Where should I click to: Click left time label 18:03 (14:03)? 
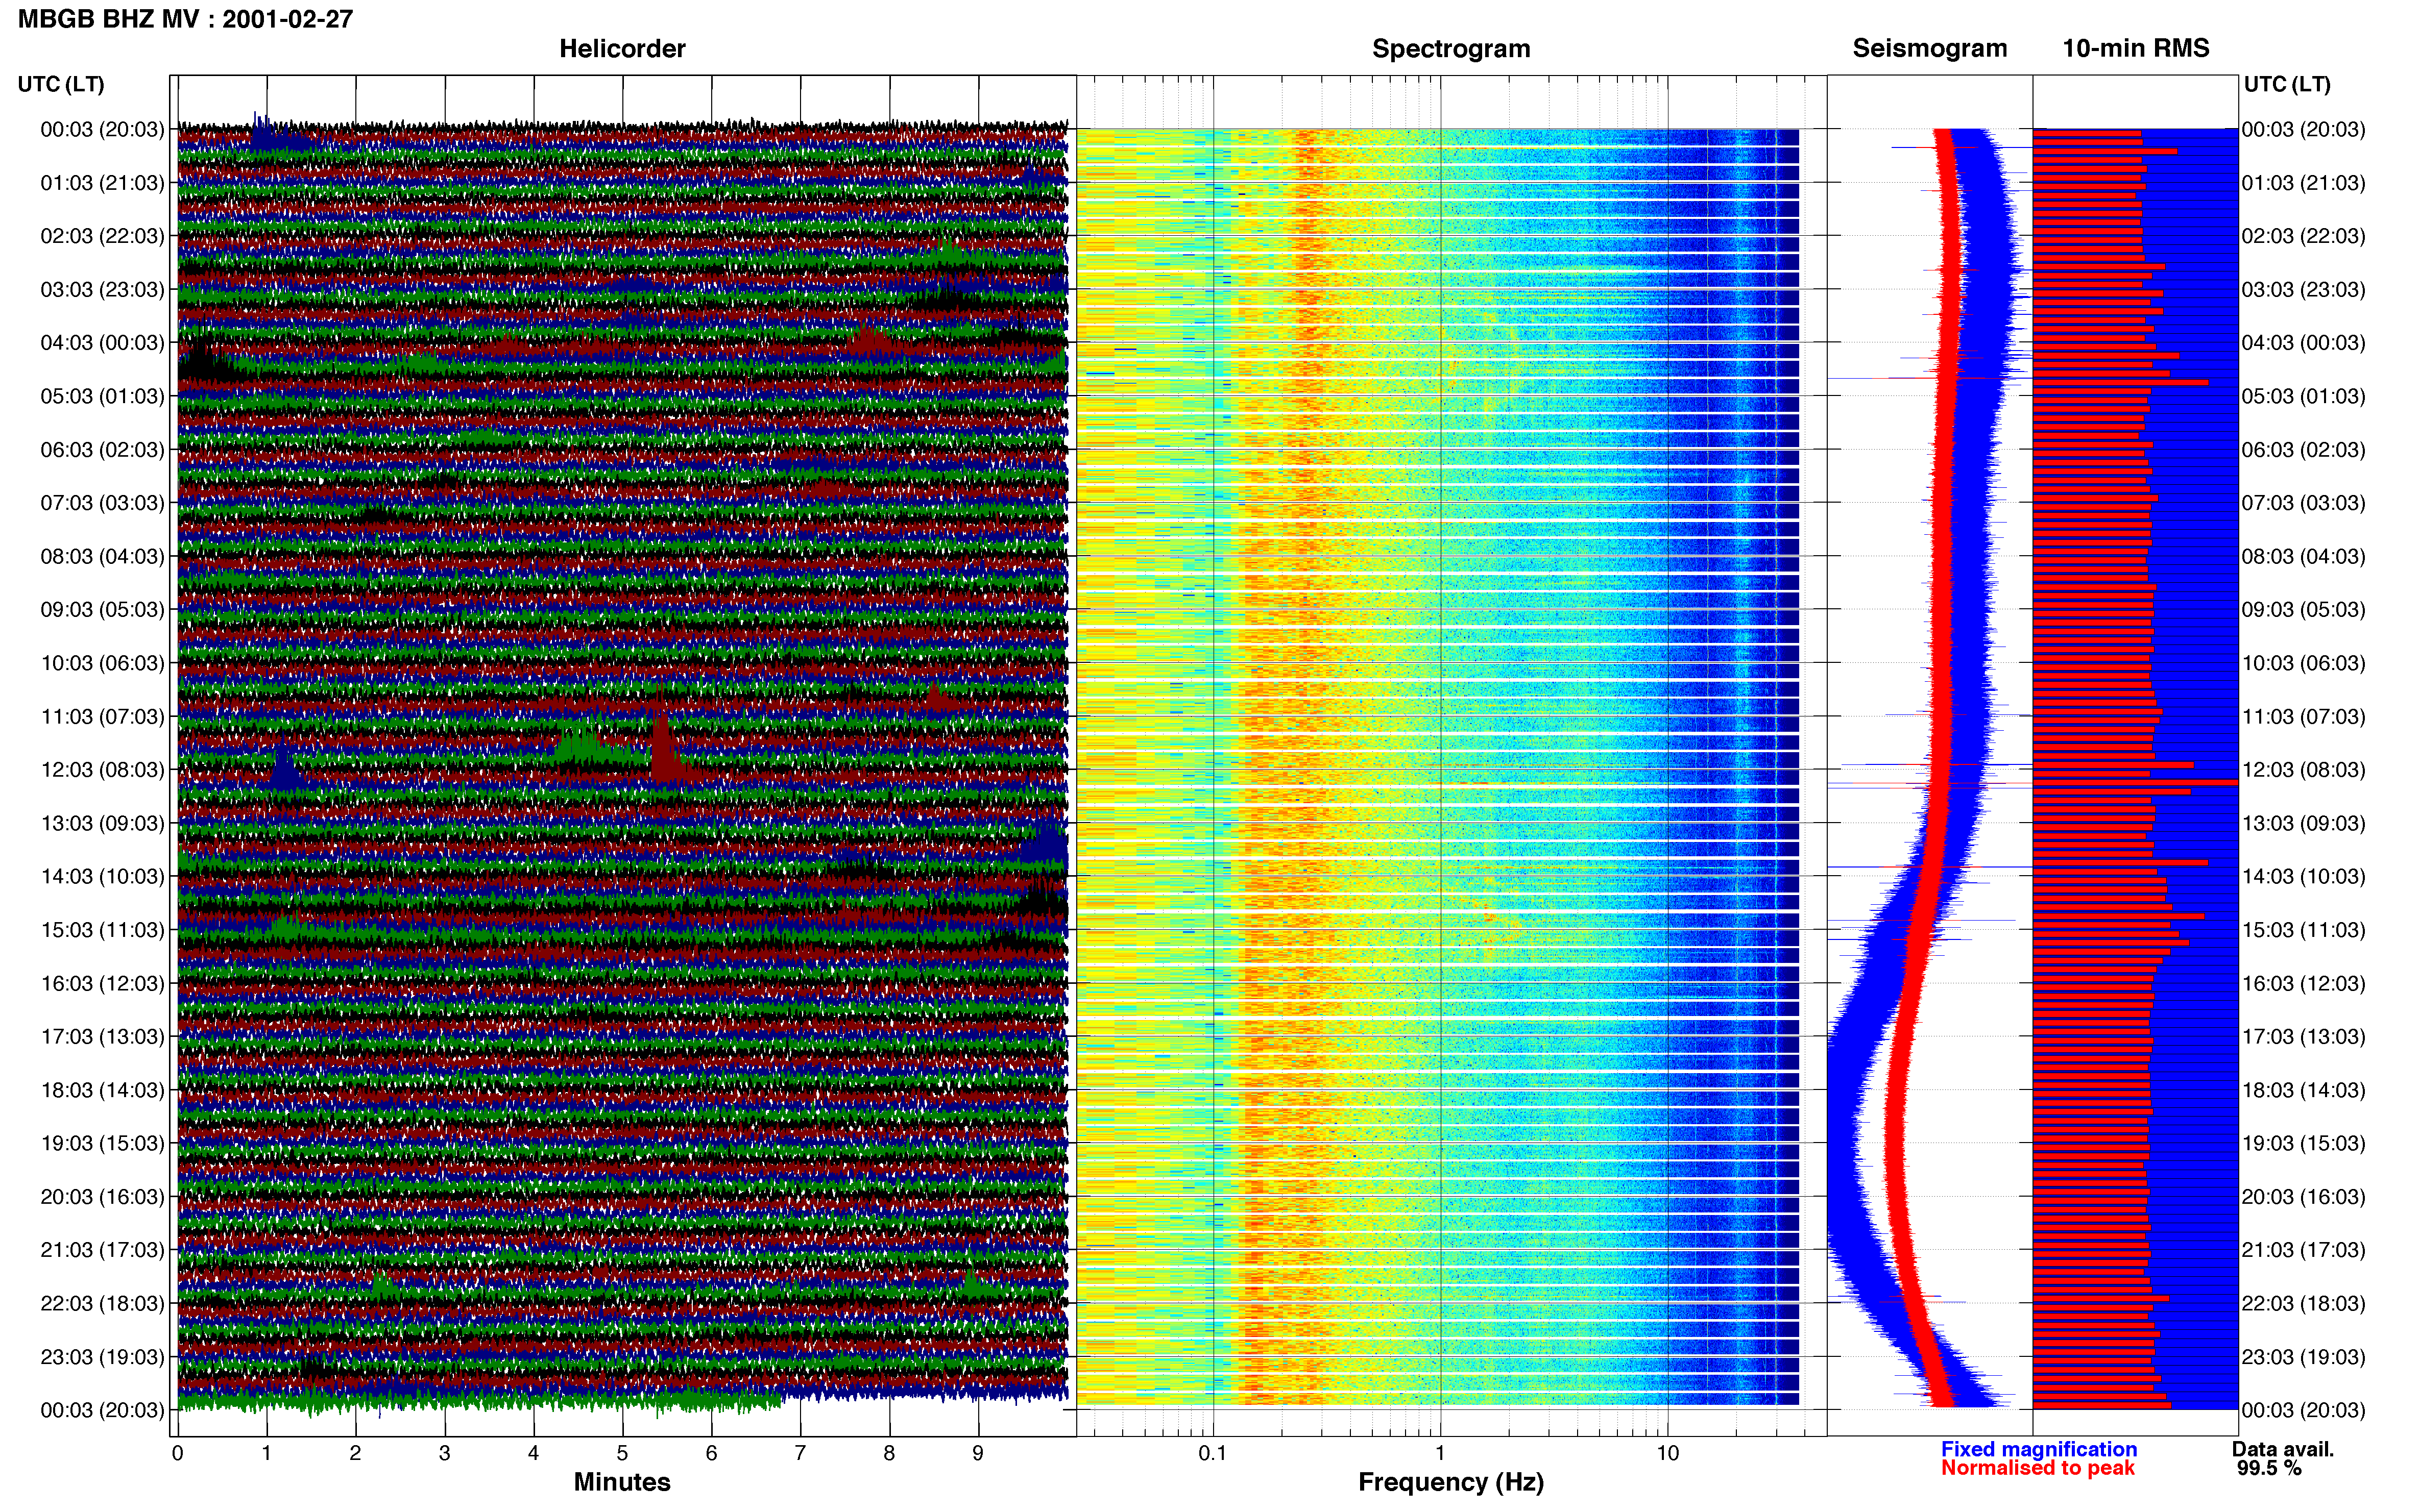point(102,1090)
